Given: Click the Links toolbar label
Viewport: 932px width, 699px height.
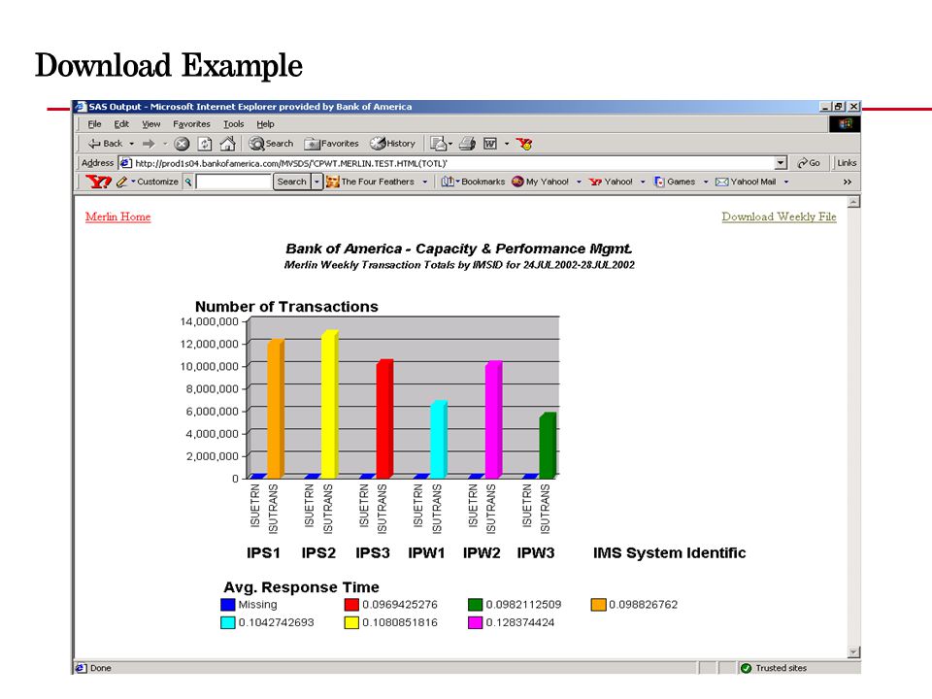Looking at the screenshot, I should coord(847,163).
